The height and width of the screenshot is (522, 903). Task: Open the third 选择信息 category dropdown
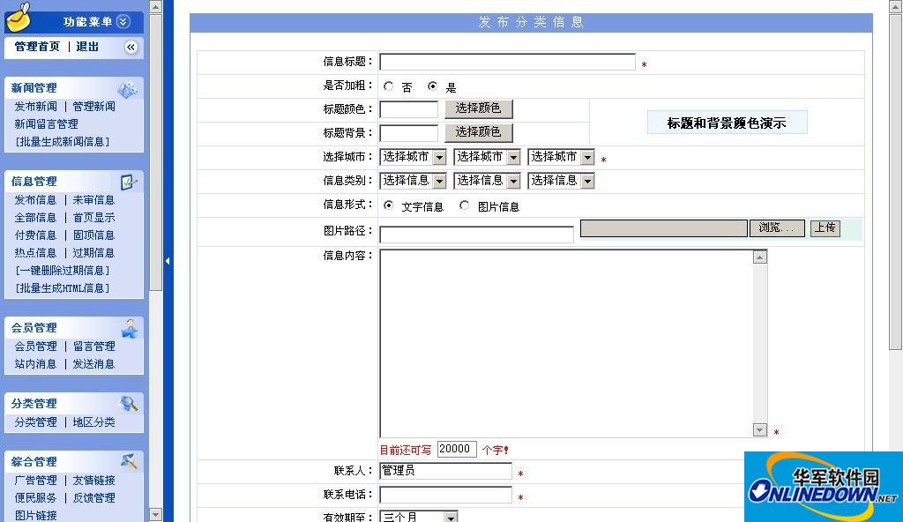[x=561, y=181]
